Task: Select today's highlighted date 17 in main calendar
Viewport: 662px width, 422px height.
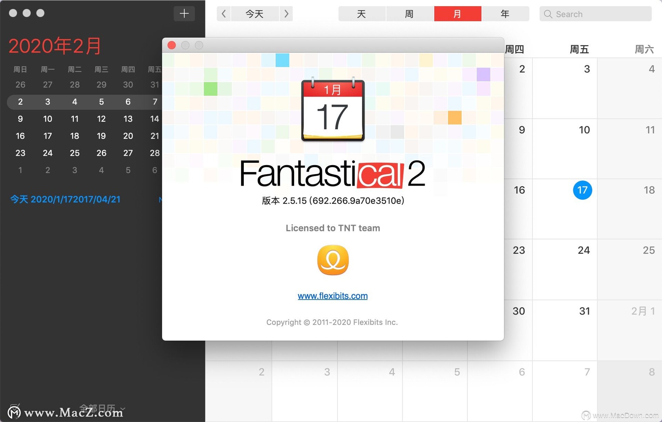Action: (x=582, y=190)
